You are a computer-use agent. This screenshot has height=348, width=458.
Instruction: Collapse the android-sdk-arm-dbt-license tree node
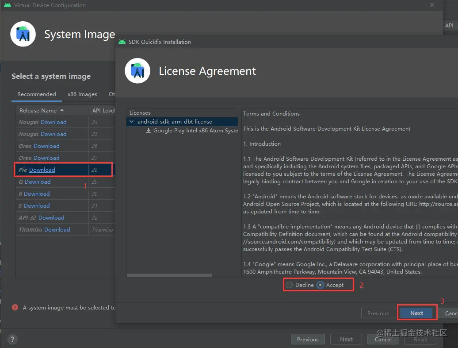tap(131, 121)
